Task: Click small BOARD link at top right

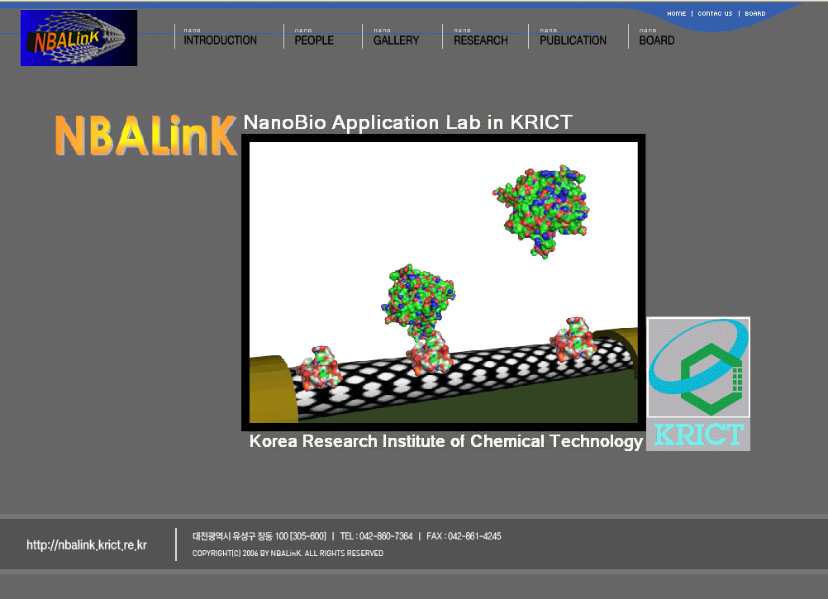Action: coord(755,14)
